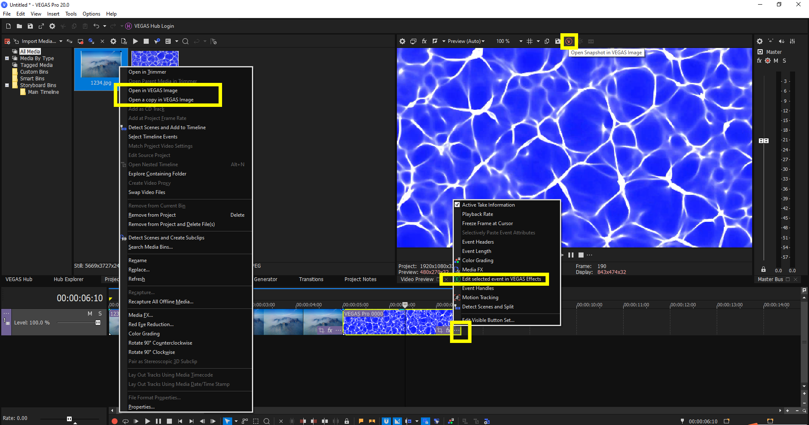Choose Remove from Project in context menu
The height and width of the screenshot is (425, 809).
(x=152, y=215)
